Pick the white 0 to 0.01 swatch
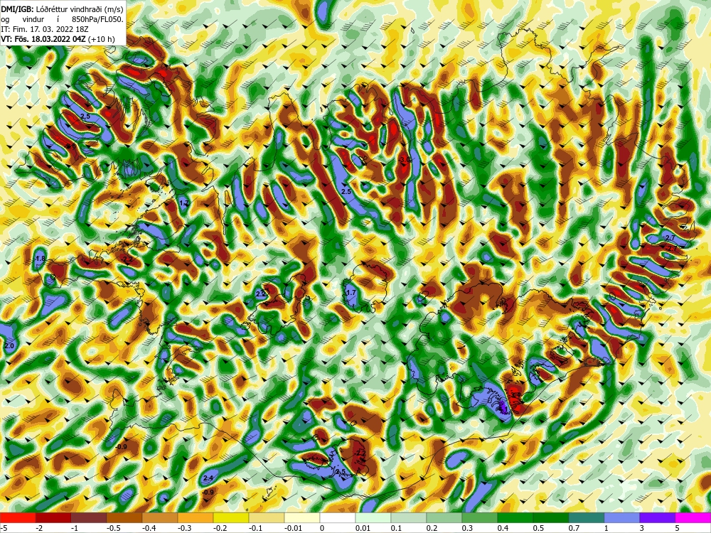Image resolution: width=711 pixels, height=533 pixels. pyautogui.click(x=338, y=518)
